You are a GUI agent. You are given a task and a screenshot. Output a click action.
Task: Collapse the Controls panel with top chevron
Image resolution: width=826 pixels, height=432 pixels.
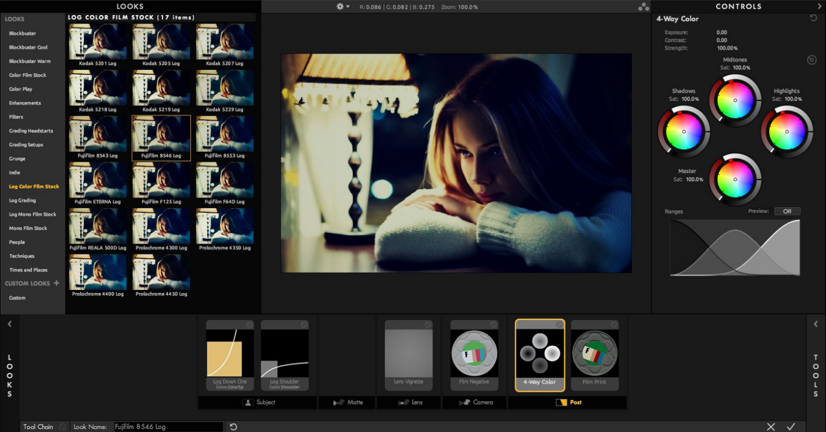(819, 6)
